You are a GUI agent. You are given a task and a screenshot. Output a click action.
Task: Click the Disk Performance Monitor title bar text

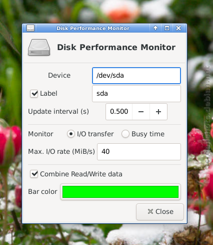(93, 28)
